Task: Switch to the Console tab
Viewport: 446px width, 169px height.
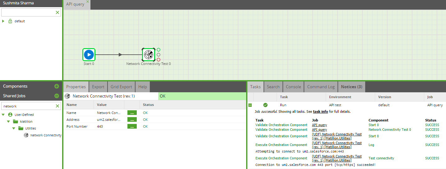Action: point(293,87)
